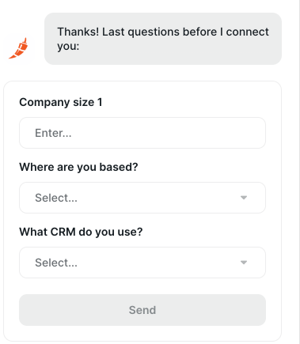Open the 'Where are you based?' dropdown
This screenshot has height=344, width=300.
(142, 198)
